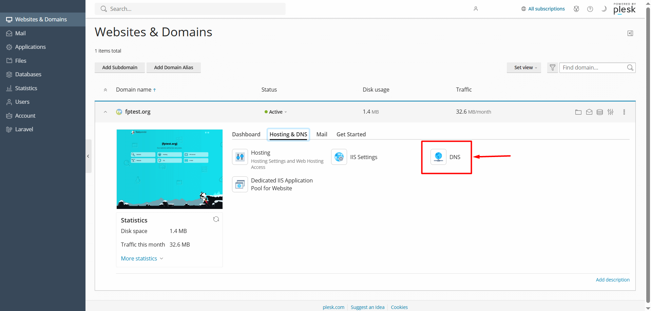This screenshot has width=651, height=311.
Task: Open Hosting settings icon
Action: [x=240, y=157]
